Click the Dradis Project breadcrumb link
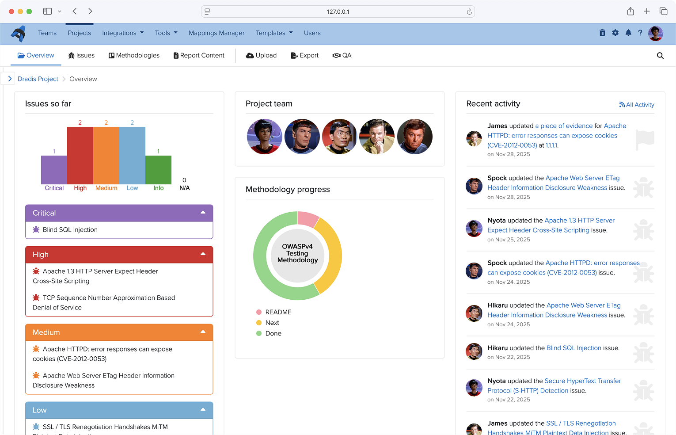 point(38,79)
